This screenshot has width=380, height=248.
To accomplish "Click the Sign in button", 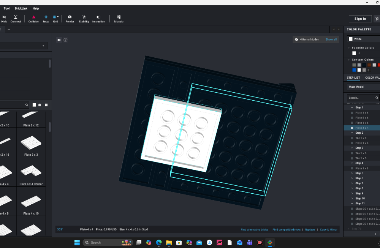I will pos(360,19).
